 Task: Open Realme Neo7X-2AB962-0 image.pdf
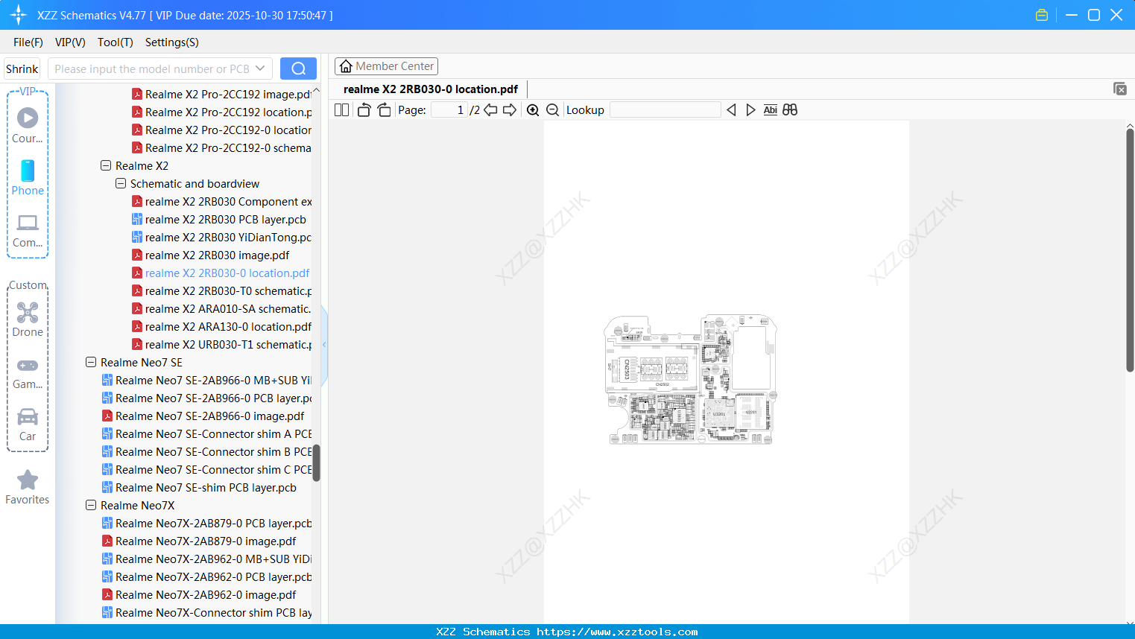pos(199,594)
